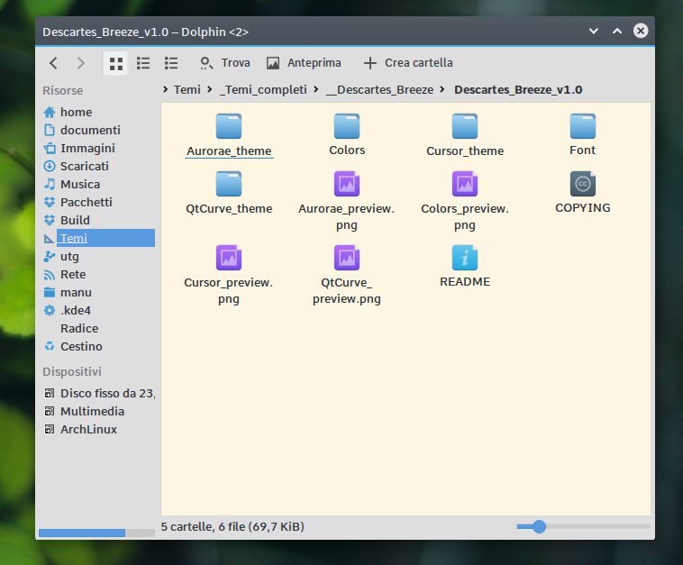Select the Aurorae_theme folder icon

[x=229, y=126]
